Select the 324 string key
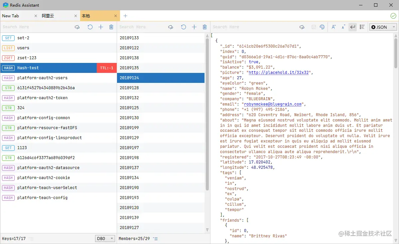This screenshot has width=399, height=244. click(58, 108)
